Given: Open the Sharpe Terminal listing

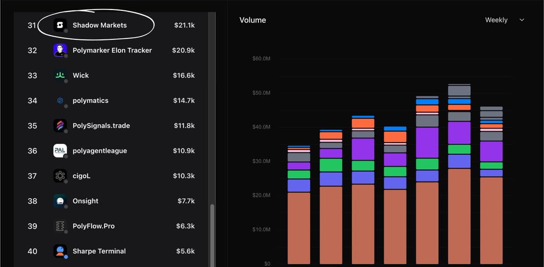Looking at the screenshot, I should pos(99,251).
